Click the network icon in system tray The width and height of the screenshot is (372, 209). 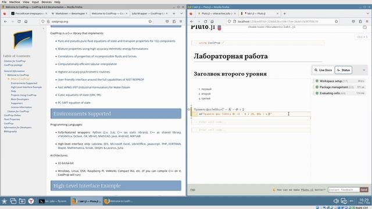click(344, 201)
